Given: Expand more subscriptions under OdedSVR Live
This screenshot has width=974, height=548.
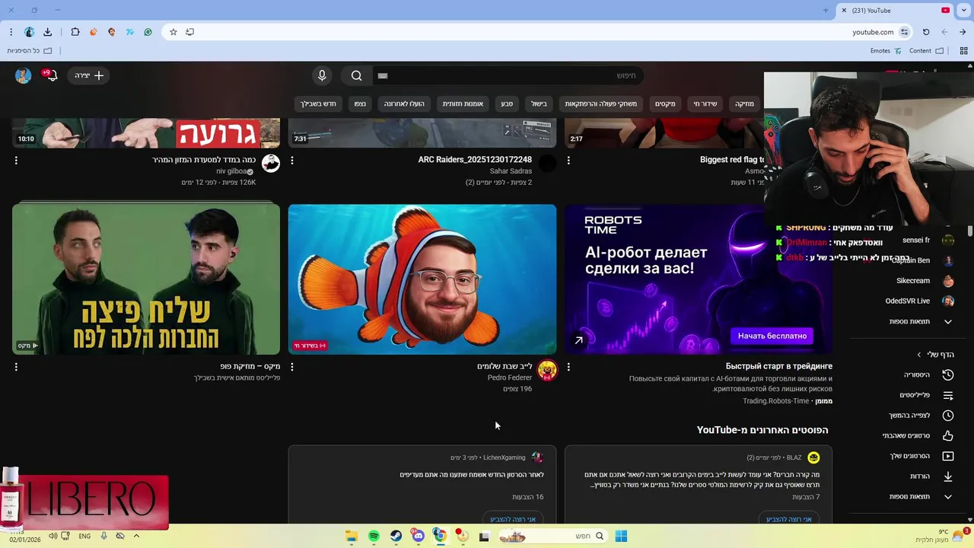Looking at the screenshot, I should point(921,321).
